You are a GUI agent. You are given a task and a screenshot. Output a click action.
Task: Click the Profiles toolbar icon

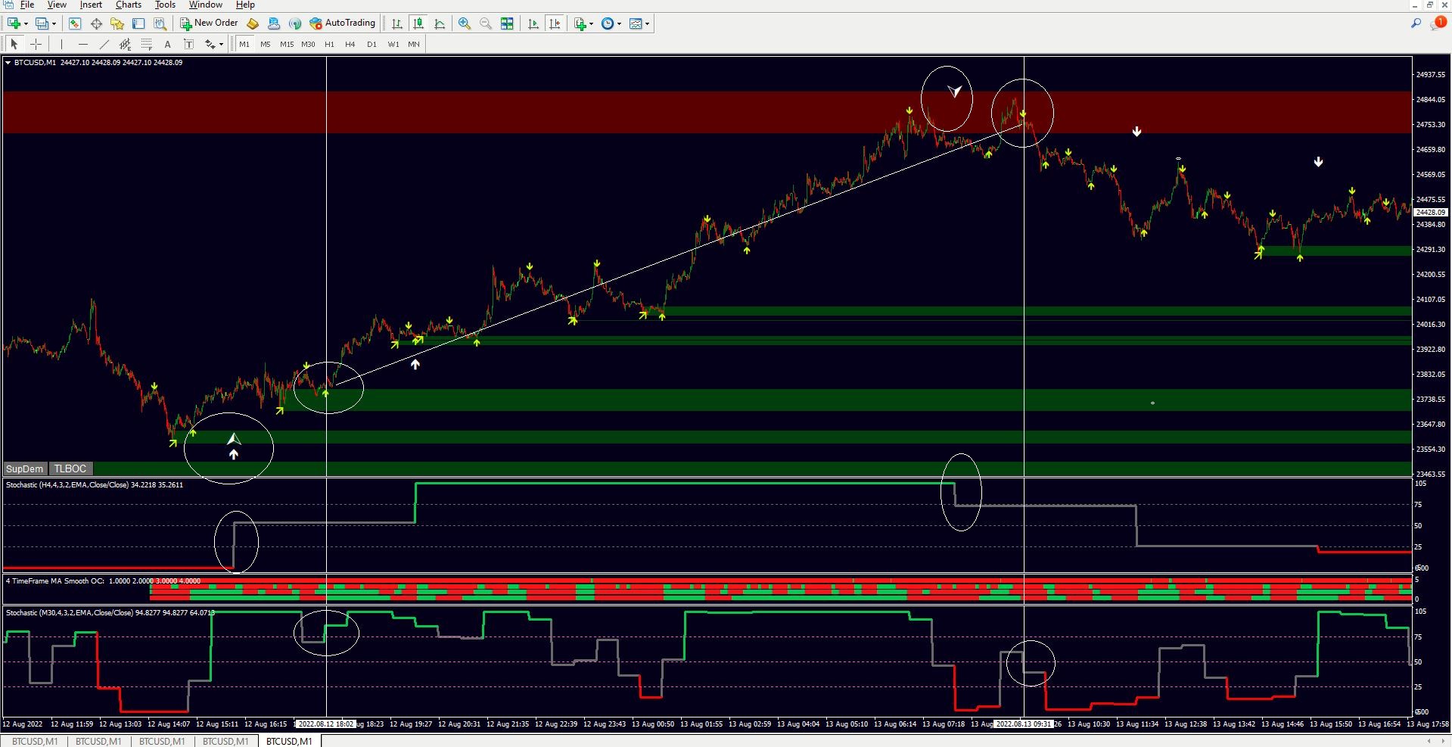click(x=42, y=23)
